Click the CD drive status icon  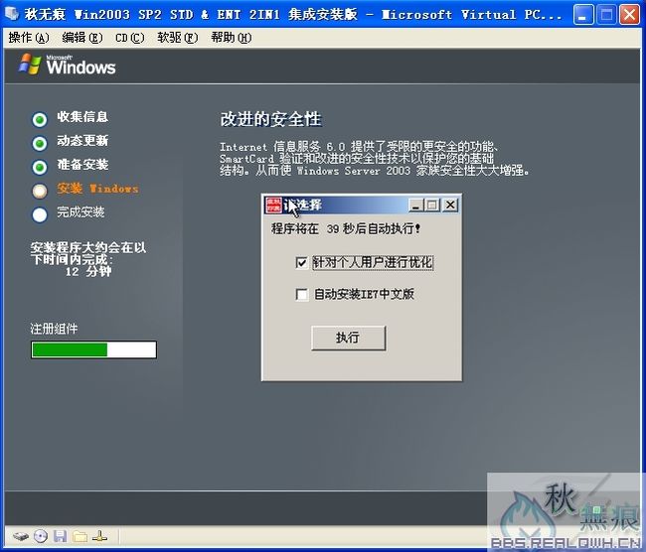pyautogui.click(x=41, y=536)
